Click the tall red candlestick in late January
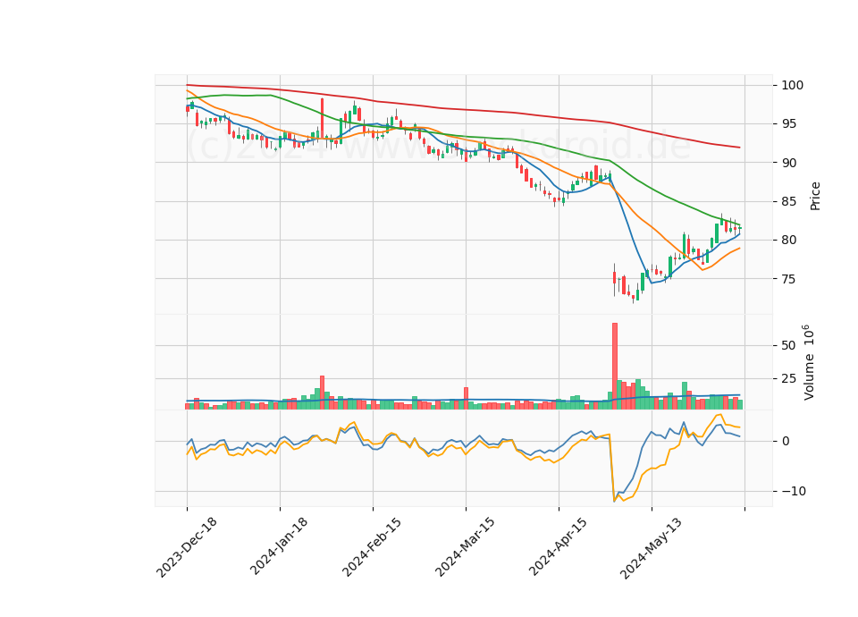The width and height of the screenshot is (858, 617). click(x=323, y=118)
